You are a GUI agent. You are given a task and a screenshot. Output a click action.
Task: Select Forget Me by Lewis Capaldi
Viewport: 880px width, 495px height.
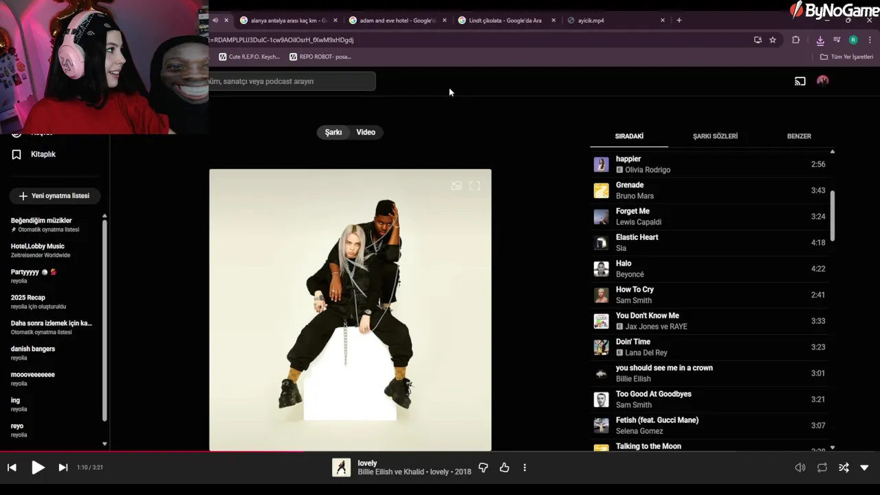(x=710, y=217)
